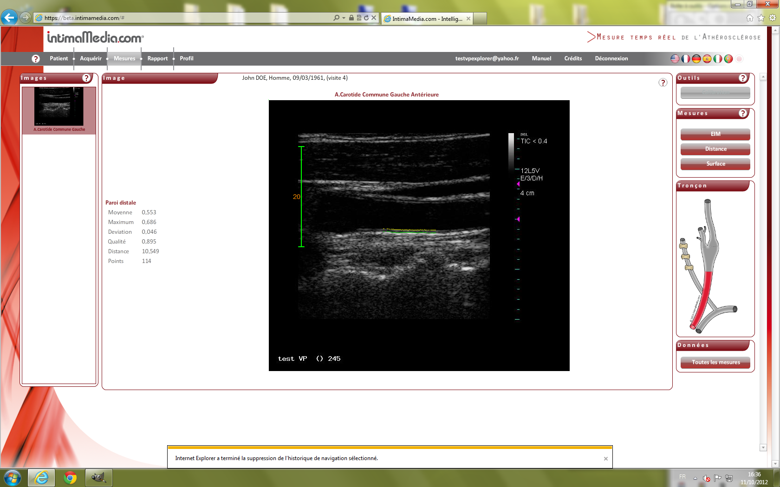The image size is (780, 487).
Task: Switch language using the German flag
Action: pyautogui.click(x=696, y=59)
